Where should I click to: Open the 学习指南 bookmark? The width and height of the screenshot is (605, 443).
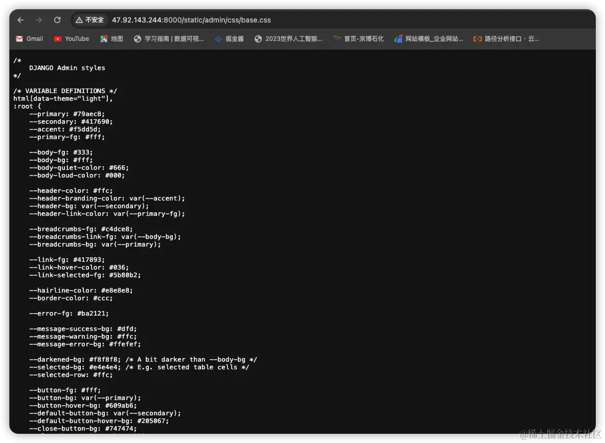coord(169,39)
